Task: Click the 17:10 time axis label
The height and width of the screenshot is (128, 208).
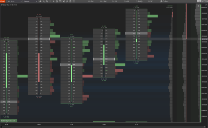Action: [136, 125]
